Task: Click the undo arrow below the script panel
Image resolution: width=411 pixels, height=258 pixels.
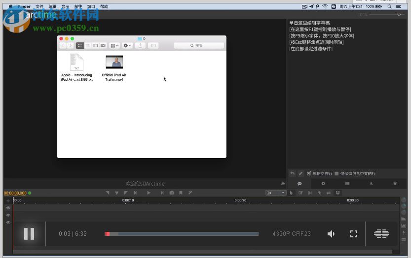Action: click(x=292, y=173)
